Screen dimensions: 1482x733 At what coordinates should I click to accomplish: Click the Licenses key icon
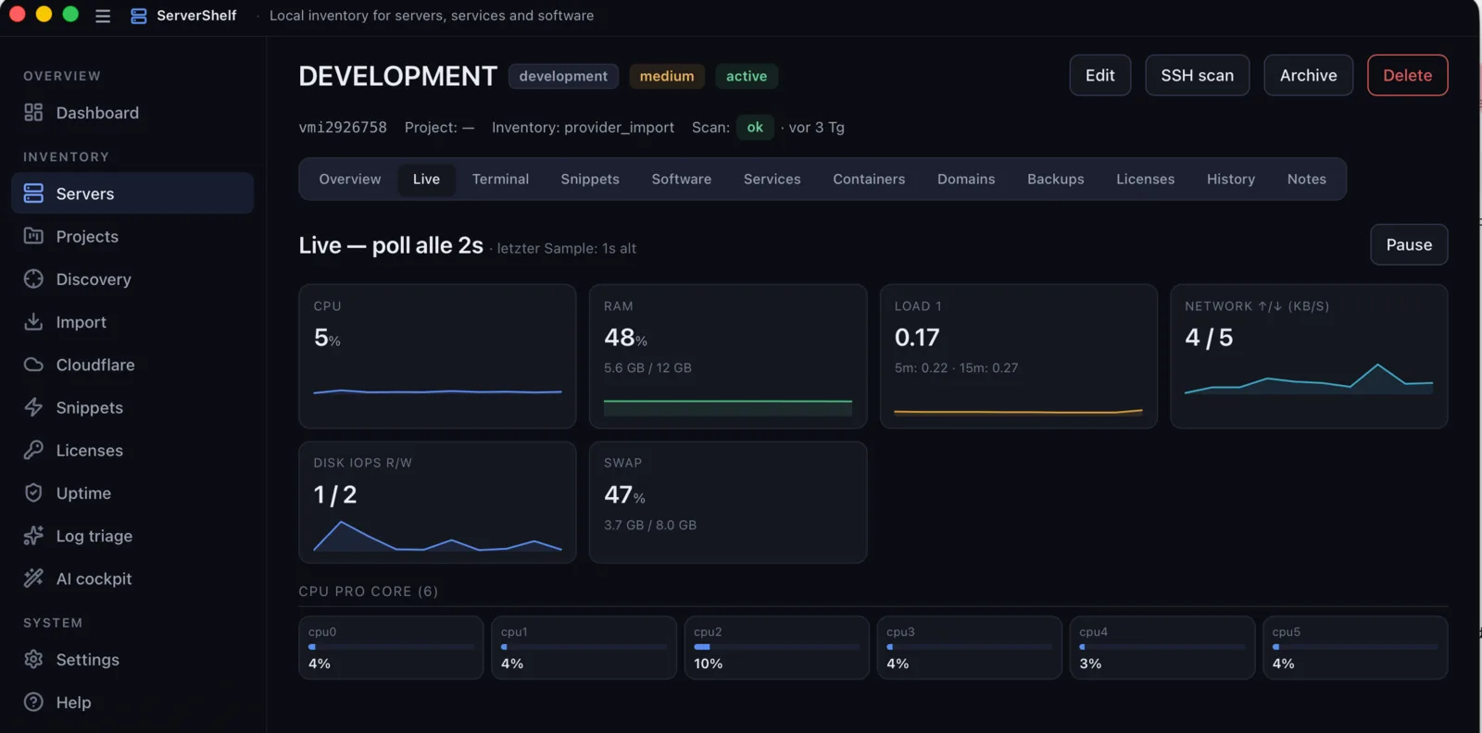click(x=33, y=450)
